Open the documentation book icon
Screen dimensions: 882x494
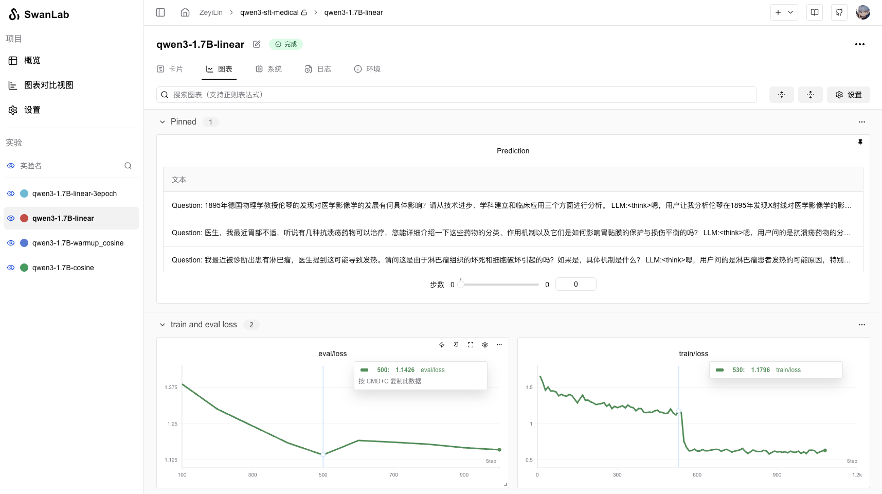tap(815, 12)
